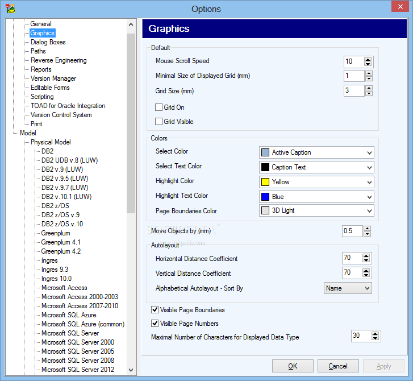Screen dimensions: 413x381
Task: Select DB2 z/OS v.10 item
Action: tap(62, 224)
